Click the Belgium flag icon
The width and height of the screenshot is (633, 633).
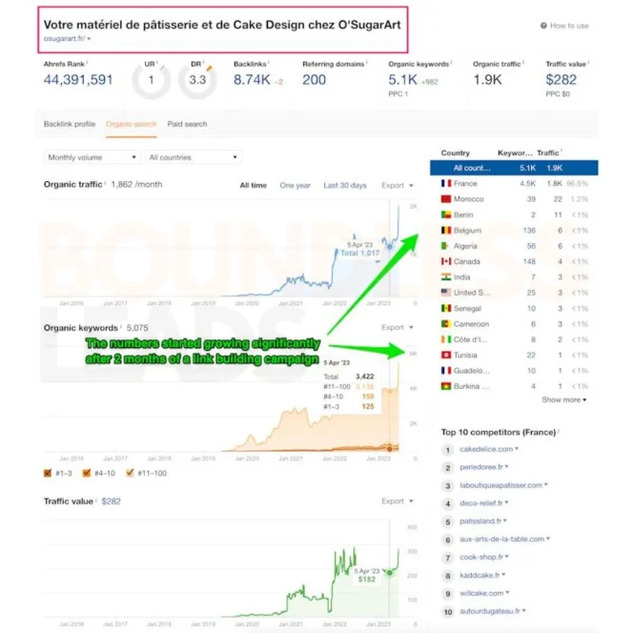point(446,231)
